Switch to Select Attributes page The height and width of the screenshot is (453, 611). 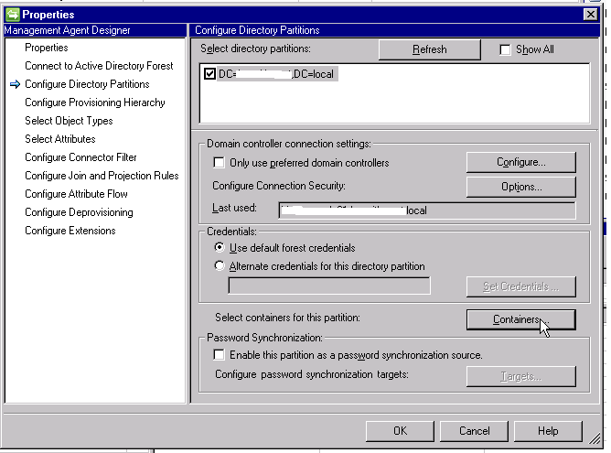pyautogui.click(x=60, y=139)
